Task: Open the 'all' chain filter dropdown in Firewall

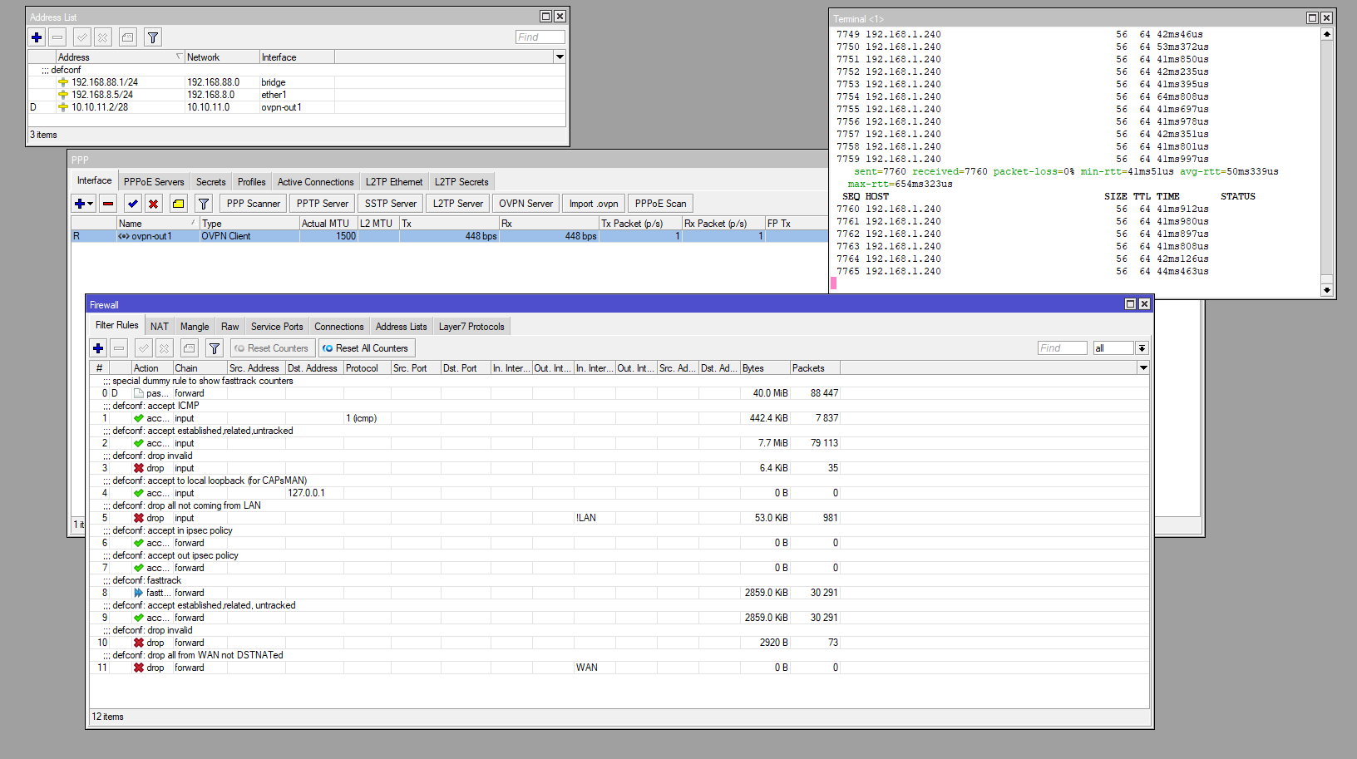Action: pos(1142,348)
